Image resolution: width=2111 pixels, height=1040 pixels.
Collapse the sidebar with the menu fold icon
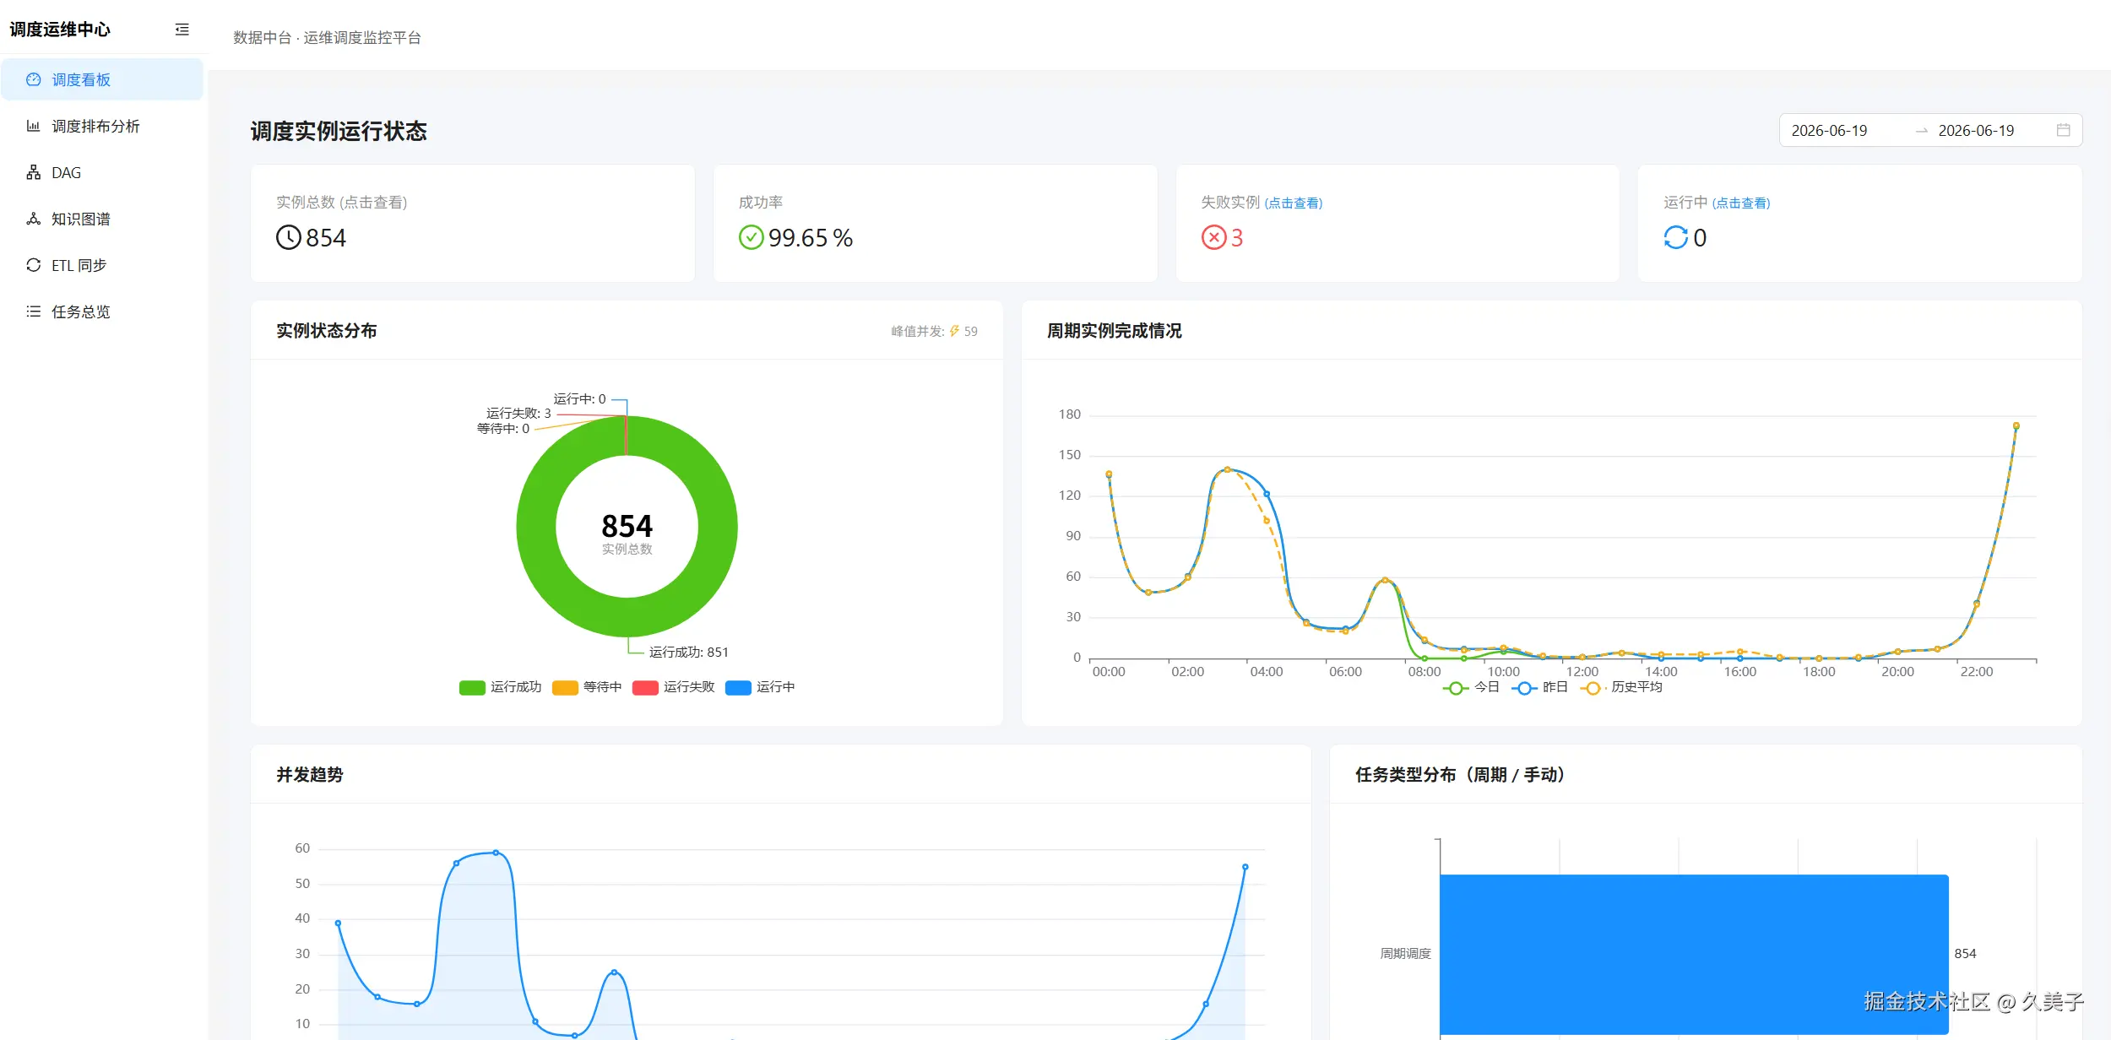182,30
